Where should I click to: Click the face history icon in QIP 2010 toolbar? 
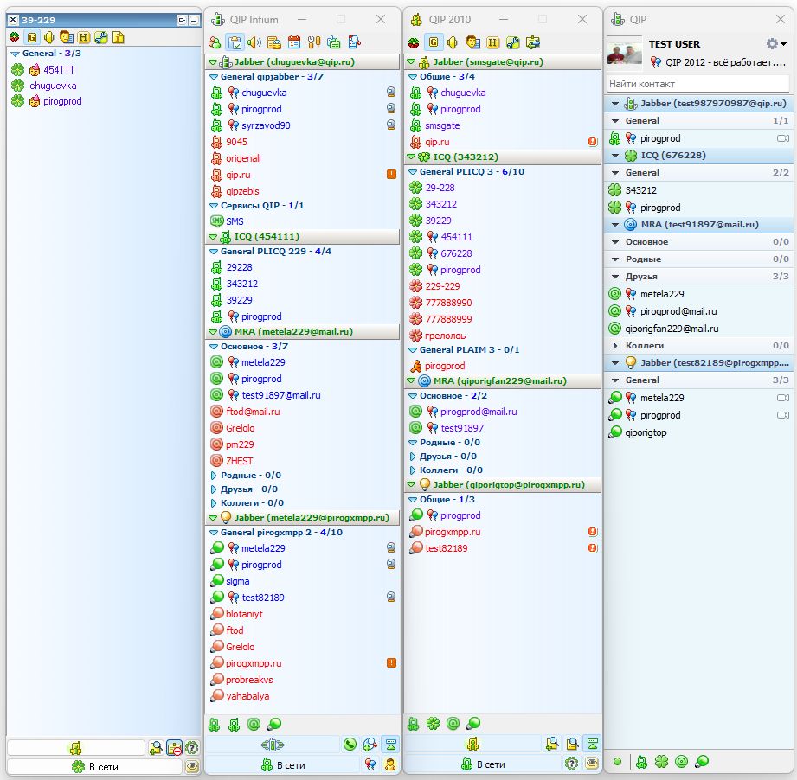[x=472, y=42]
